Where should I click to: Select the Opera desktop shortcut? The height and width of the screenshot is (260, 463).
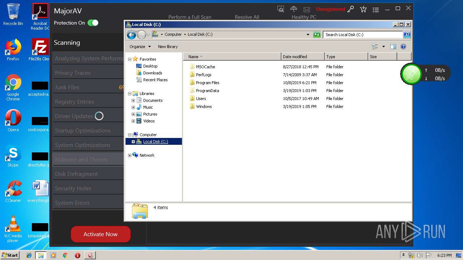coord(13,121)
